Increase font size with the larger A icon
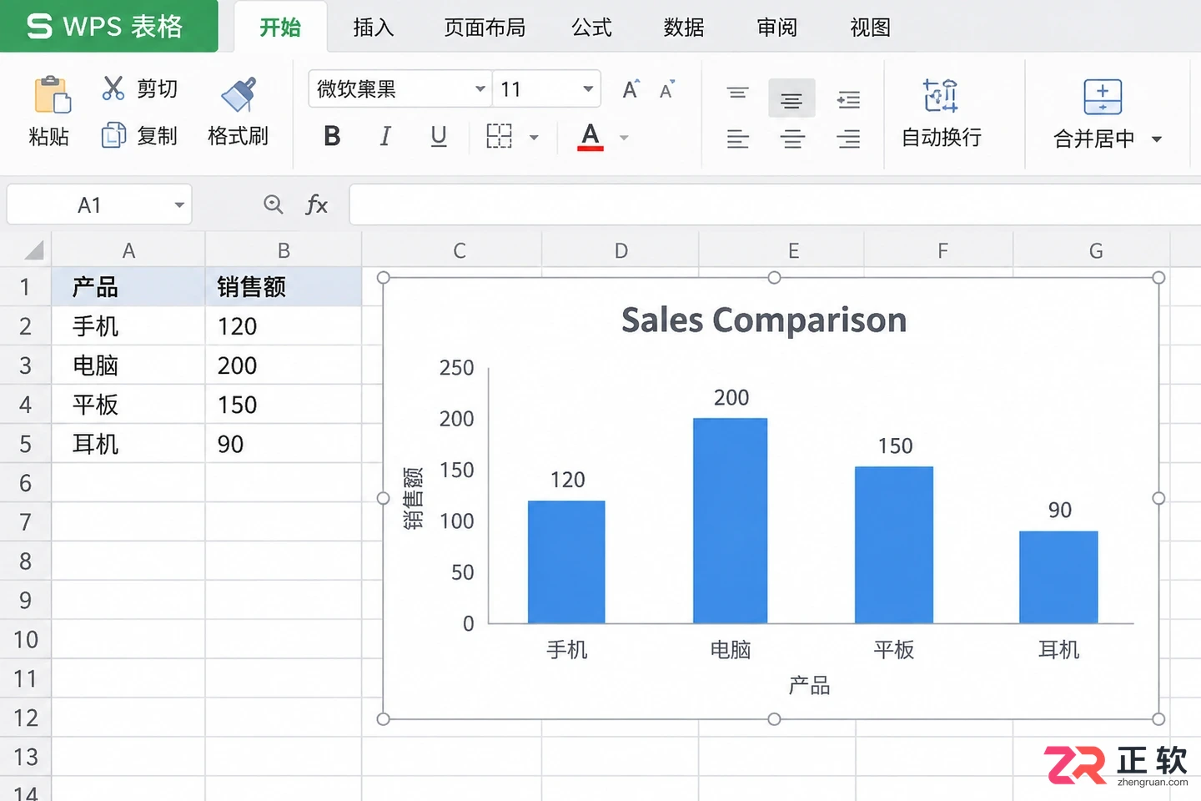Image resolution: width=1201 pixels, height=801 pixels. tap(631, 89)
